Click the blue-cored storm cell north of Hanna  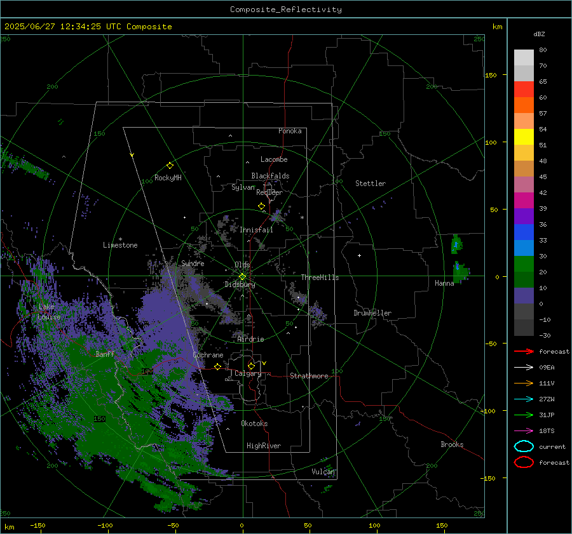click(456, 244)
